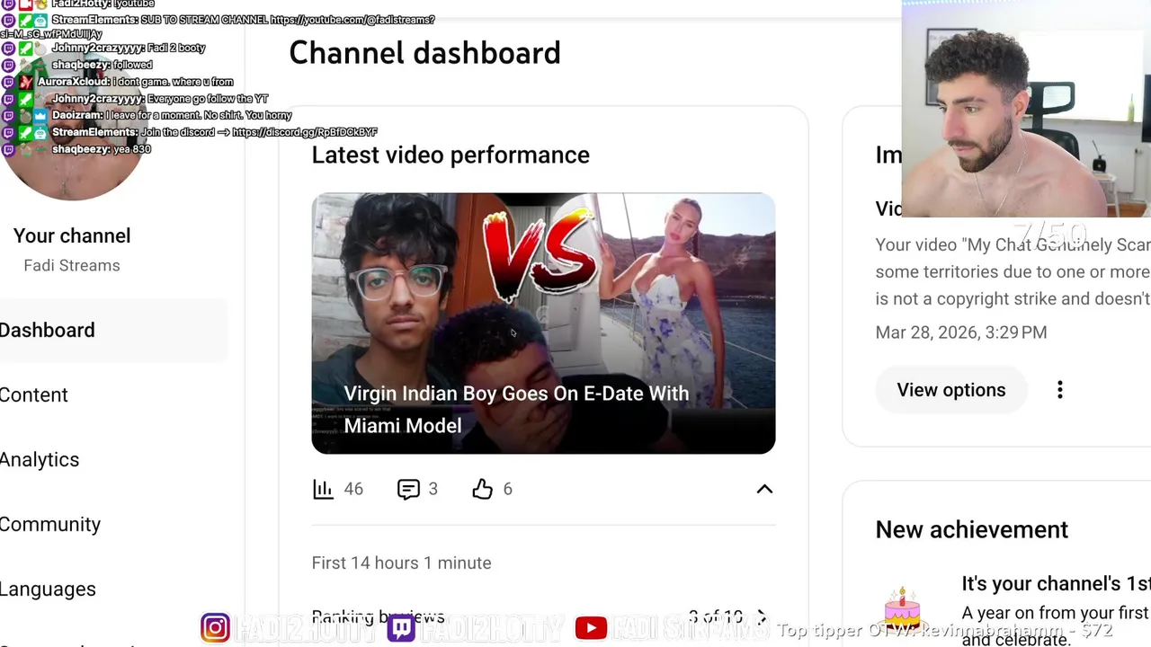Click the Twitch logo in overlay
Viewport: 1151px width, 647px height.
coord(401,627)
